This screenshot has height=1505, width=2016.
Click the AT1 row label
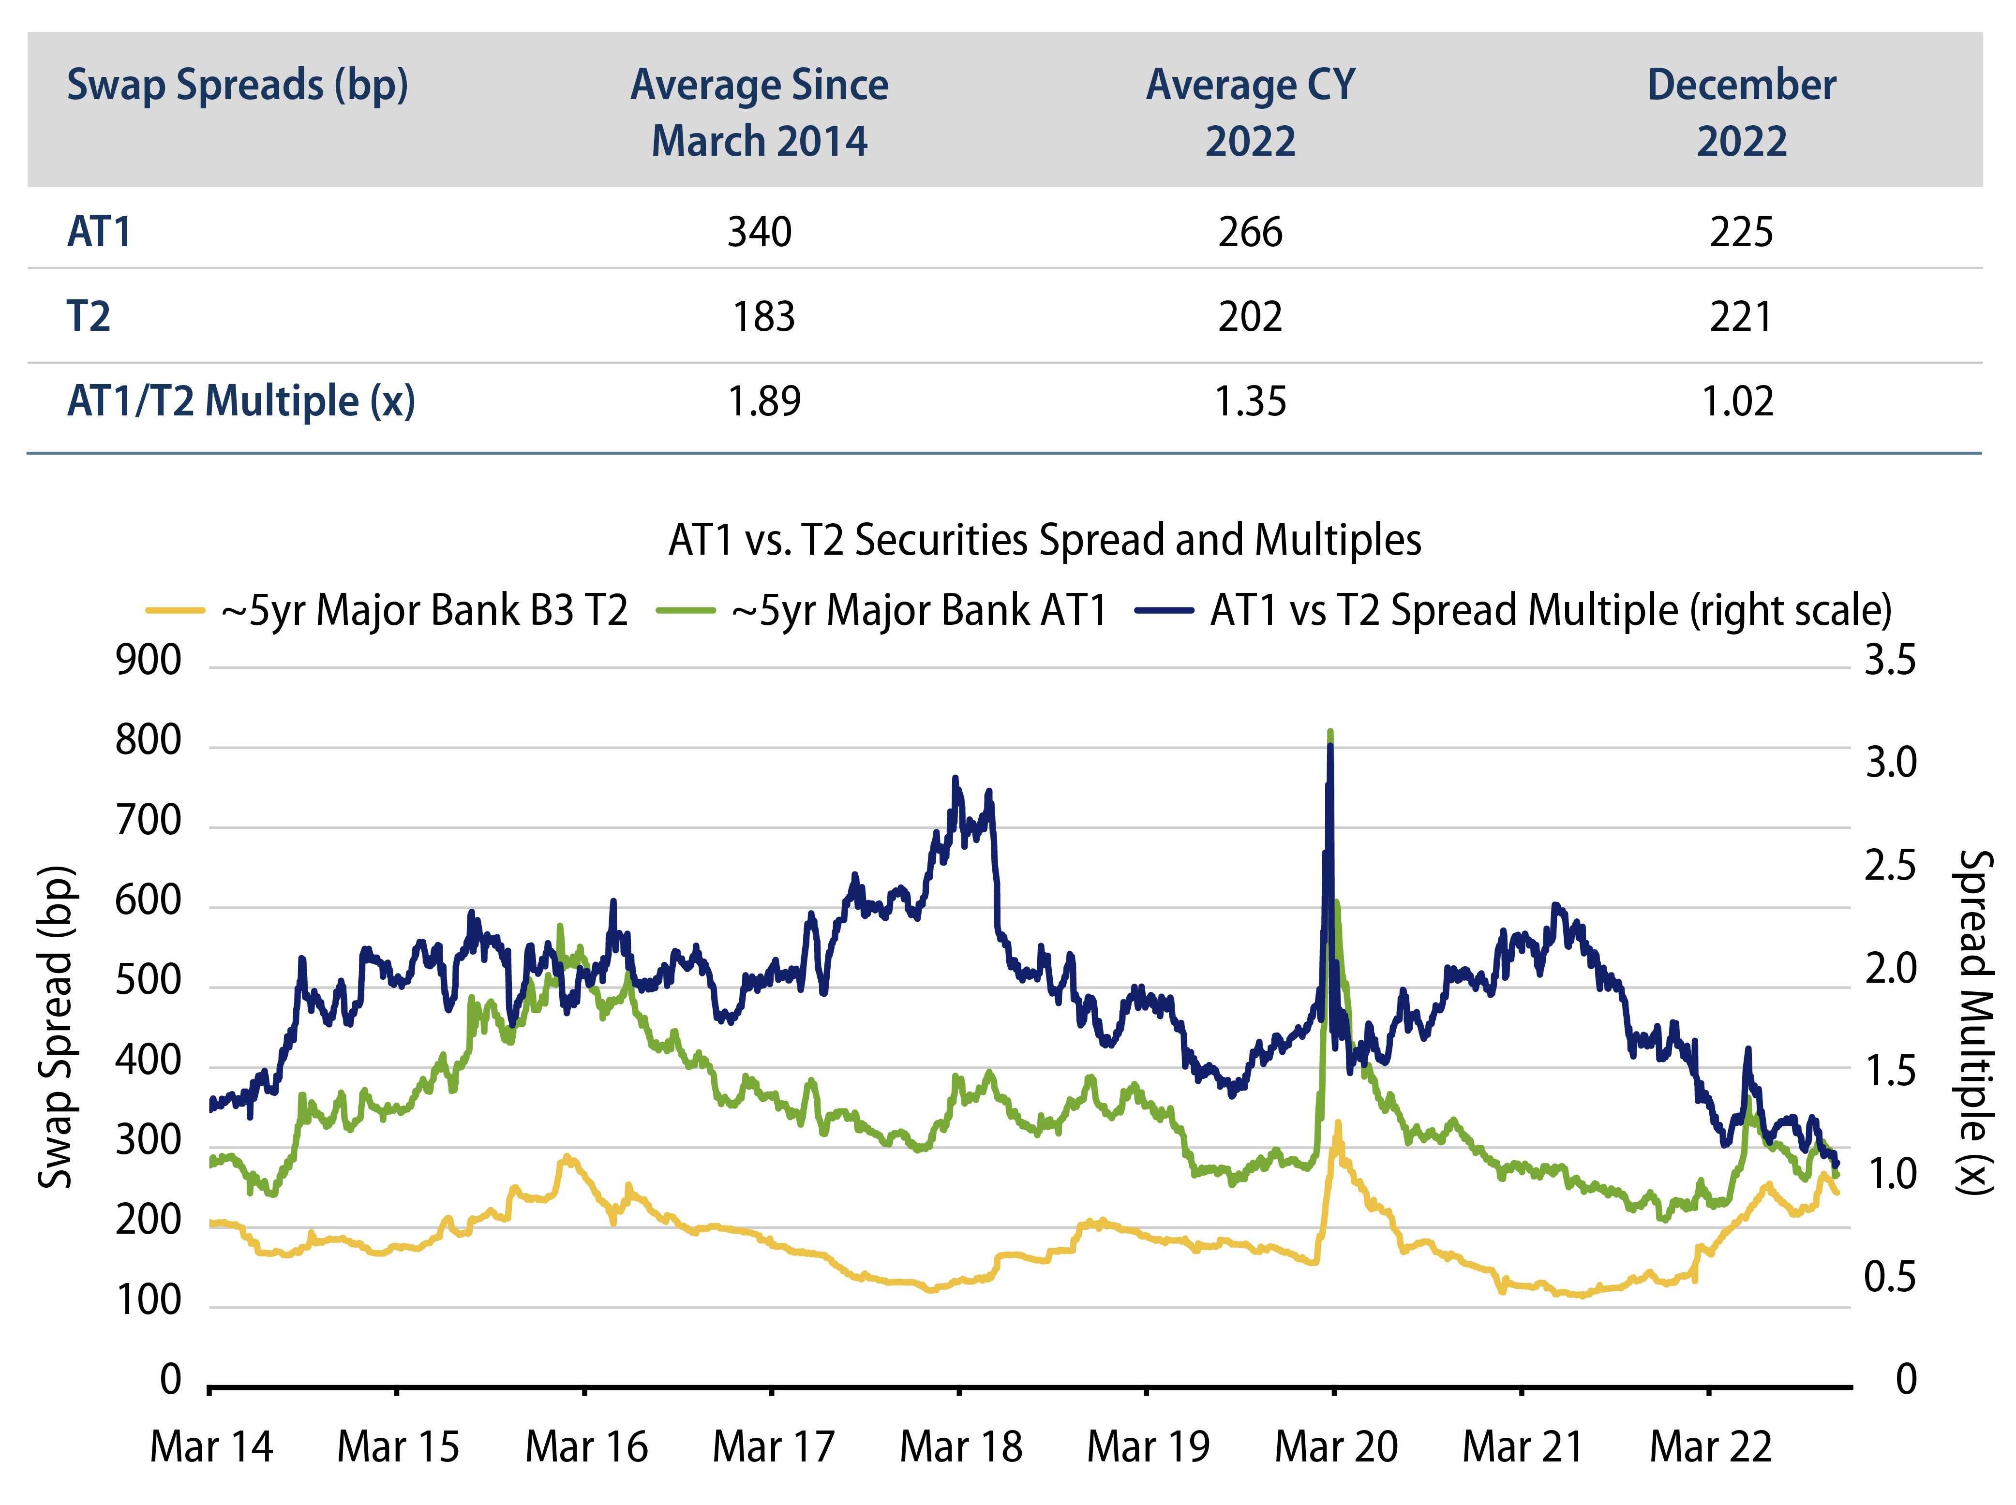tap(98, 231)
